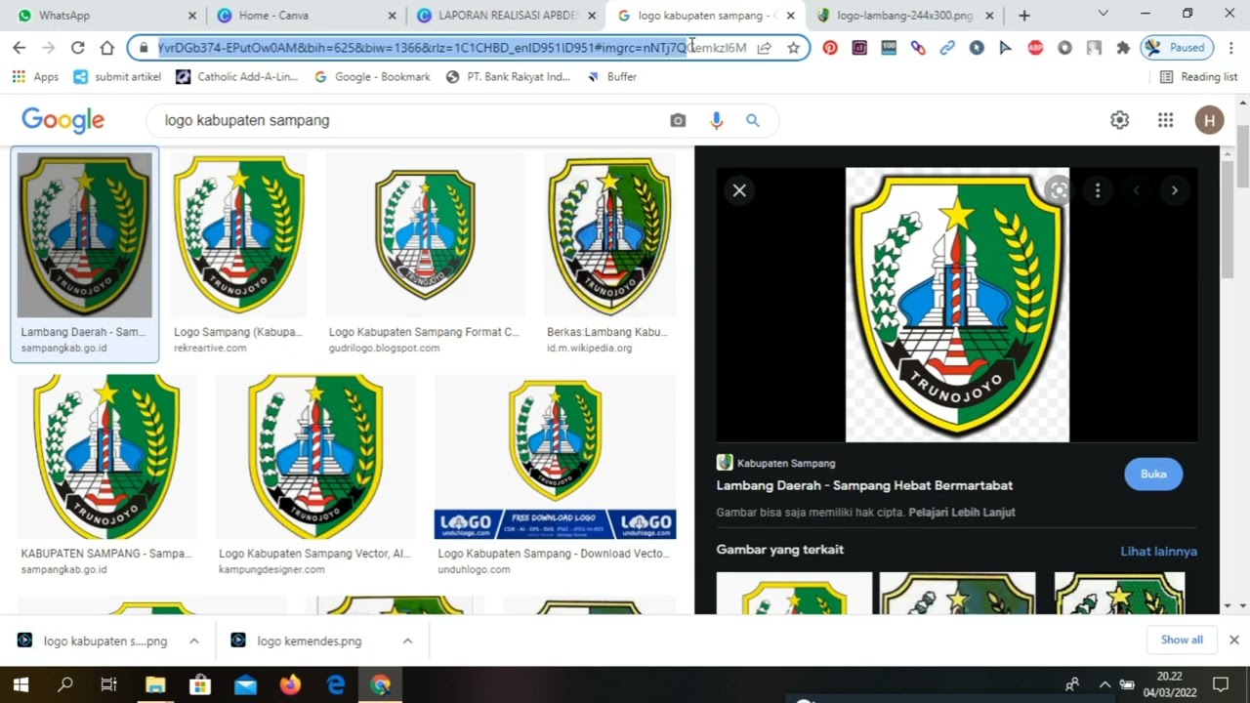This screenshot has height=703, width=1250.
Task: Click the Pinterest extension icon
Action: coord(830,47)
